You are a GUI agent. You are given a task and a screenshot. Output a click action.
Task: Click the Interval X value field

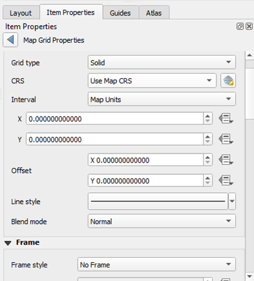click(x=114, y=118)
